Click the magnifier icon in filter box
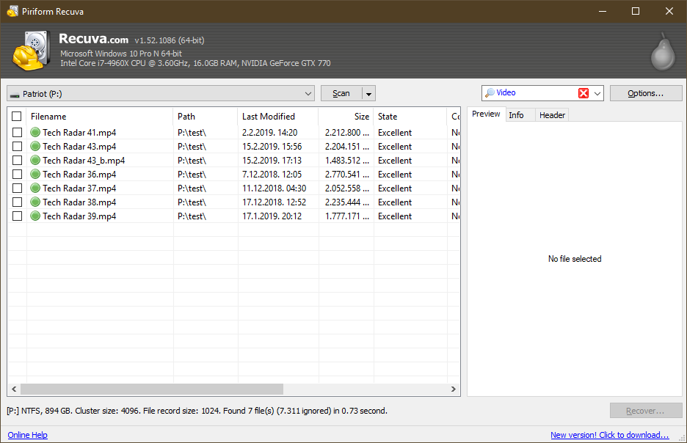687x443 pixels. coord(490,93)
